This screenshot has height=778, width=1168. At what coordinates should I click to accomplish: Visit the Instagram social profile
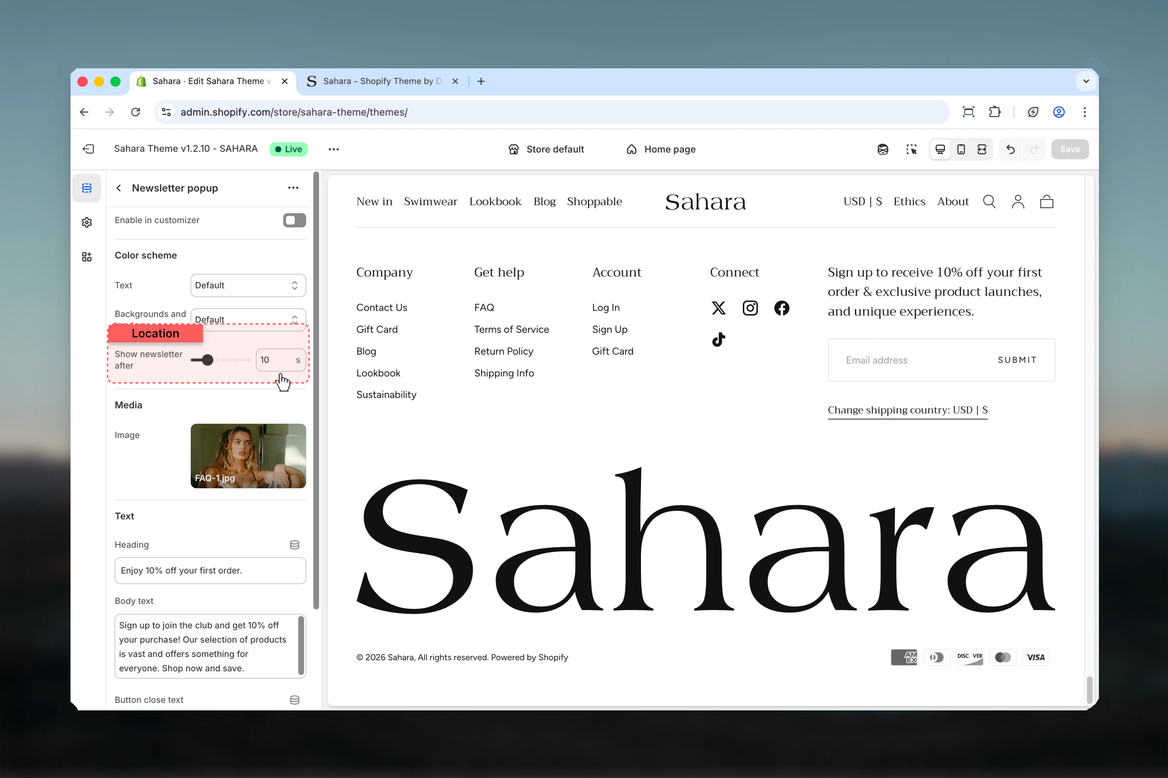click(x=750, y=308)
